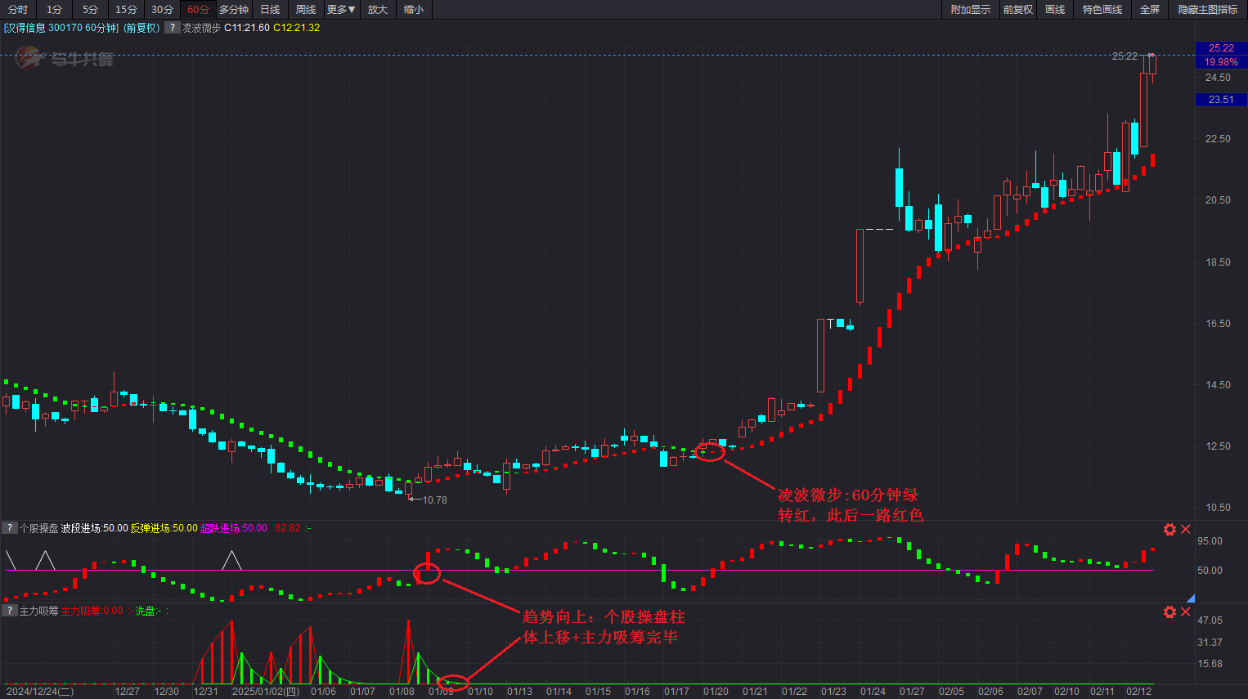Click the 18.50 price axis label

click(x=1218, y=262)
